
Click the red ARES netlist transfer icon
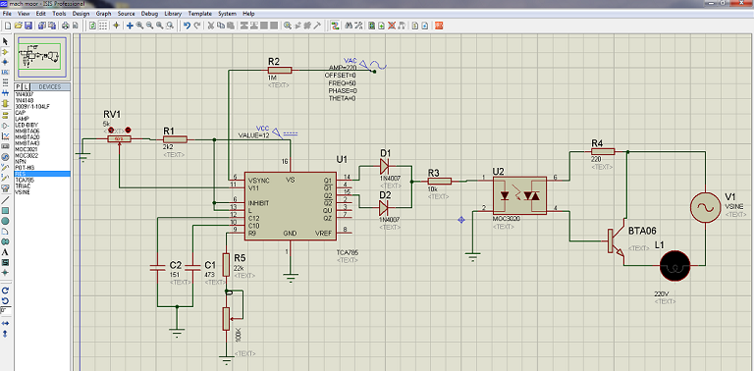439,26
